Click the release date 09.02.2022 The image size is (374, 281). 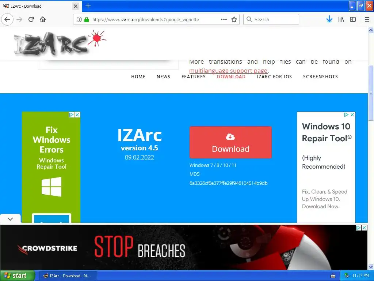pyautogui.click(x=139, y=157)
